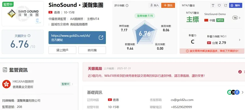Click the cs@gold2u.com email

point(182,100)
